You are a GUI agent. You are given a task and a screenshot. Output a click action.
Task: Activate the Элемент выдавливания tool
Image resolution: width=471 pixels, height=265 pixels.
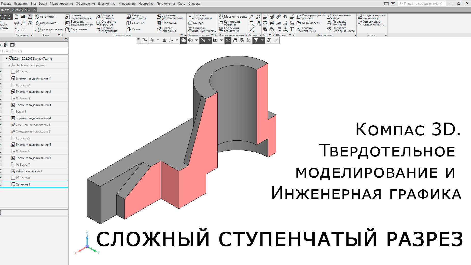click(x=78, y=17)
